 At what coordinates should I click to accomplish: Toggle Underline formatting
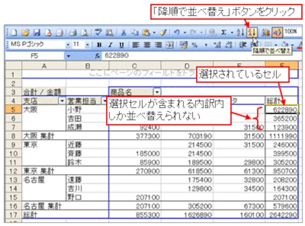(x=121, y=45)
